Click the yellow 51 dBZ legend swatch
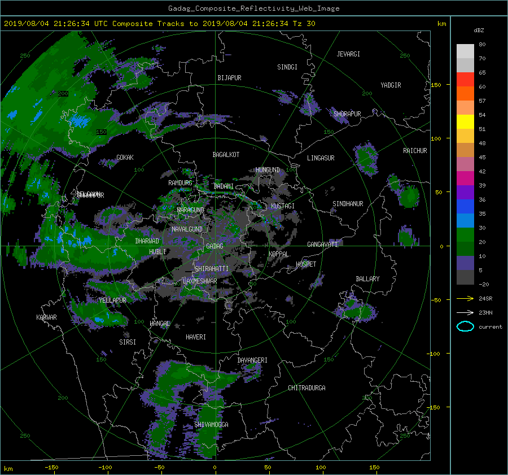 tap(465, 121)
